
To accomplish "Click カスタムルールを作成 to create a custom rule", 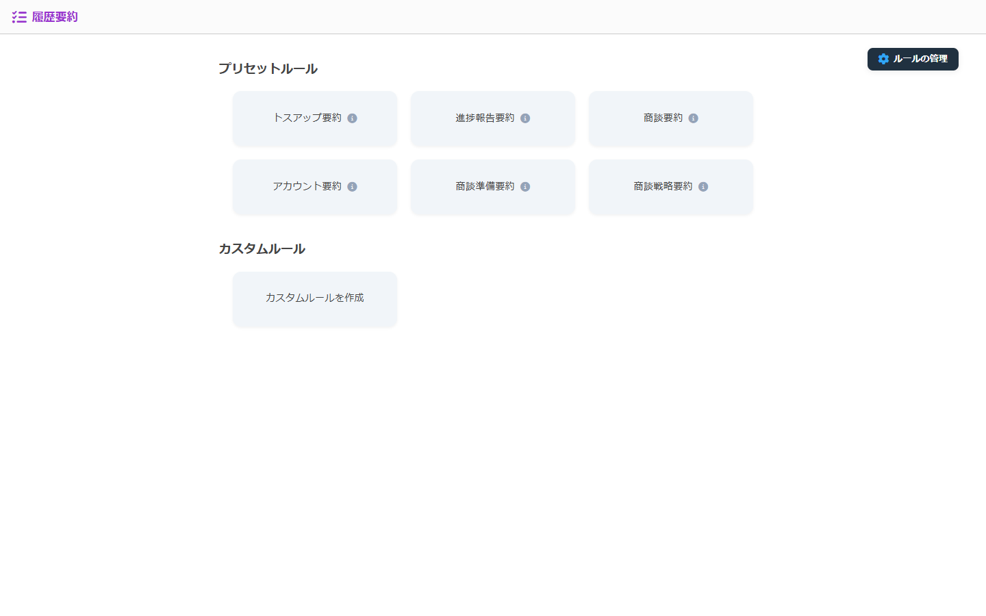I will pos(314,298).
